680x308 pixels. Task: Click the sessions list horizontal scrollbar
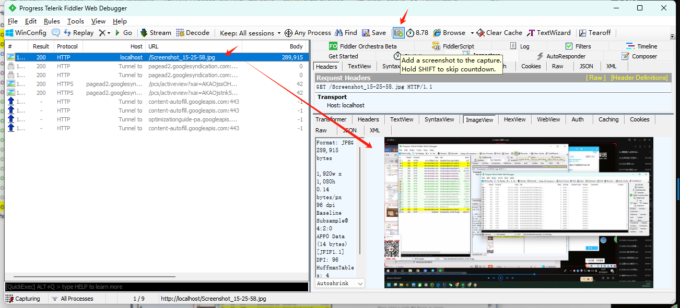point(94,277)
